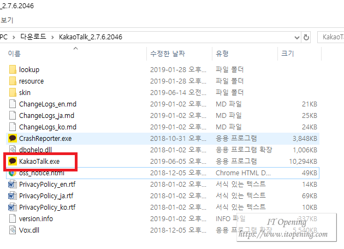Click the ChangeLogs_en.md file icon
Viewport: 344px width, 249px height.
pos(13,104)
